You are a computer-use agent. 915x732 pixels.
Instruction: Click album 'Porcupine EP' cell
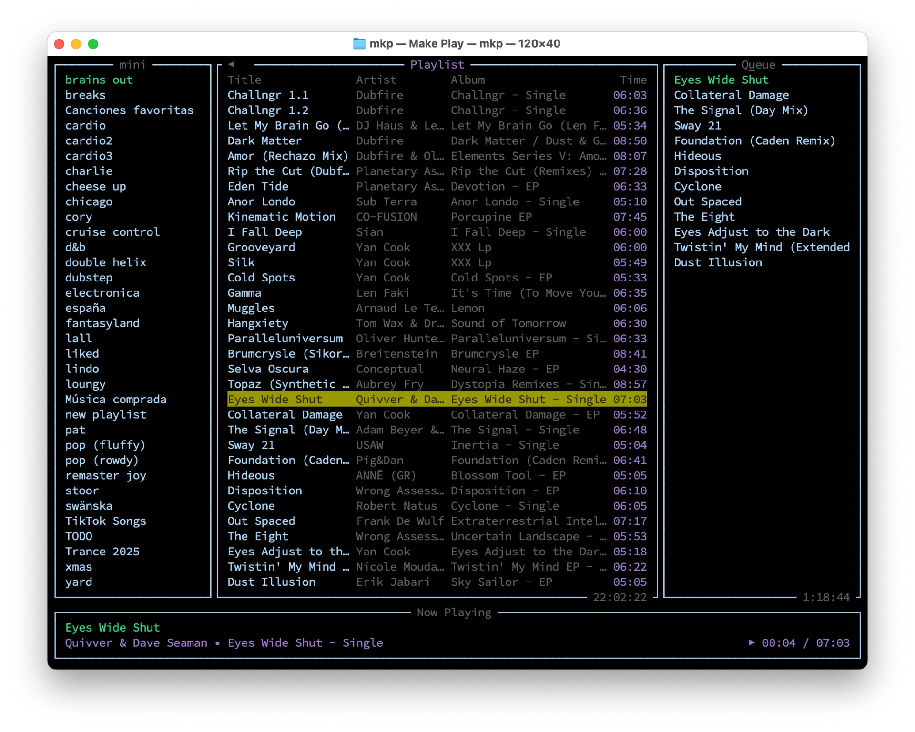point(491,217)
